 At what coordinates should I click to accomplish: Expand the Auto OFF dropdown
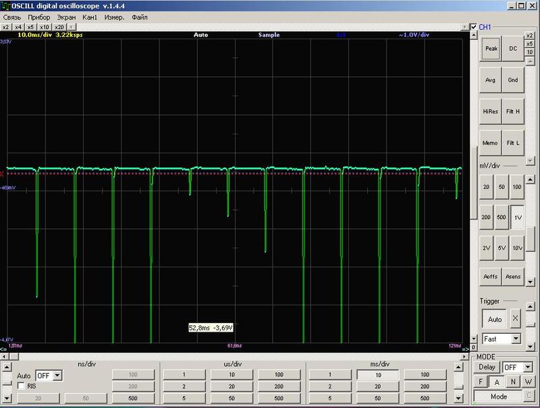(57, 375)
